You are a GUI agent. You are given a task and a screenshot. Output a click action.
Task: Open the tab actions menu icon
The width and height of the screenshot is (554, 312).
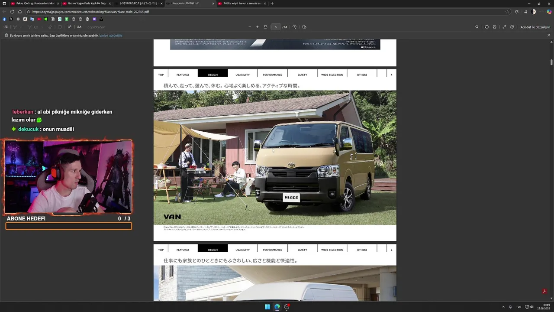pos(4,3)
